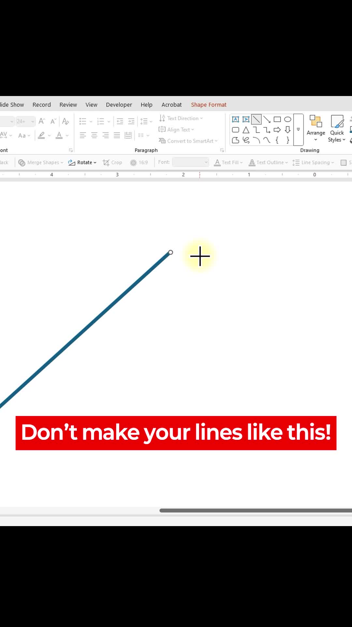Viewport: 352px width, 627px height.
Task: Select the Curve shape tool
Action: (267, 140)
